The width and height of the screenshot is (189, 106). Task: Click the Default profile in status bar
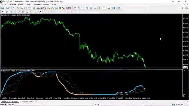(96, 105)
